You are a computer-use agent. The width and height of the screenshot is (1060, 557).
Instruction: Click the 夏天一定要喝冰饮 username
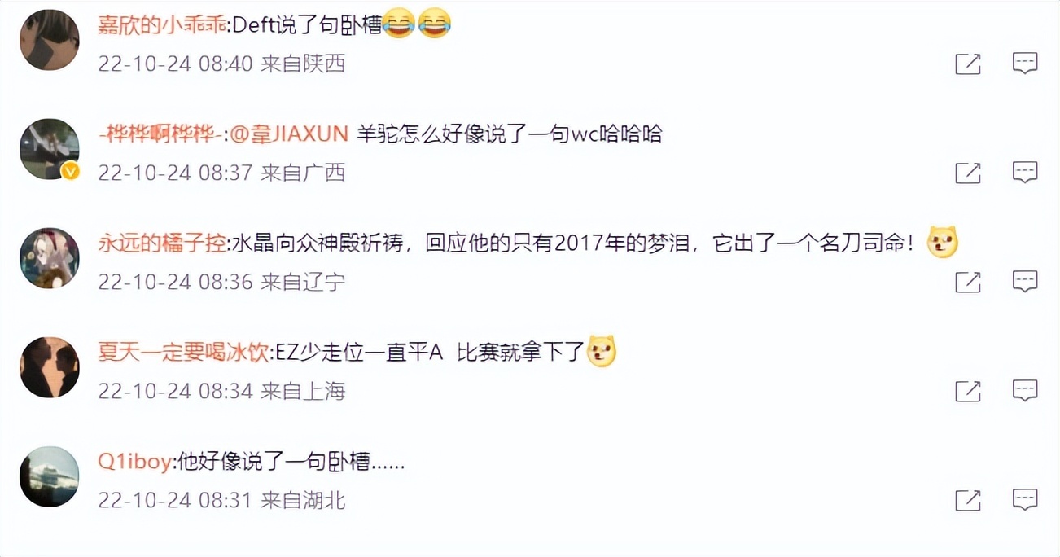tap(183, 353)
